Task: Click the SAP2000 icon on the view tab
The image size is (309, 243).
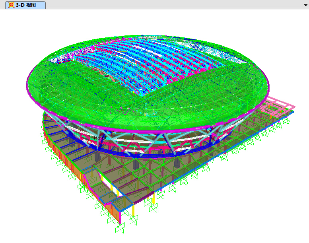Action: (x=11, y=5)
